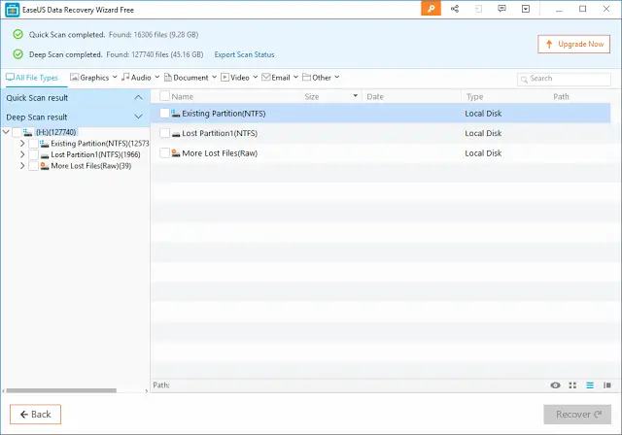Viewport: 622px width, 435px height.
Task: Open the Graphics filter dropdown arrow
Action: 115,77
